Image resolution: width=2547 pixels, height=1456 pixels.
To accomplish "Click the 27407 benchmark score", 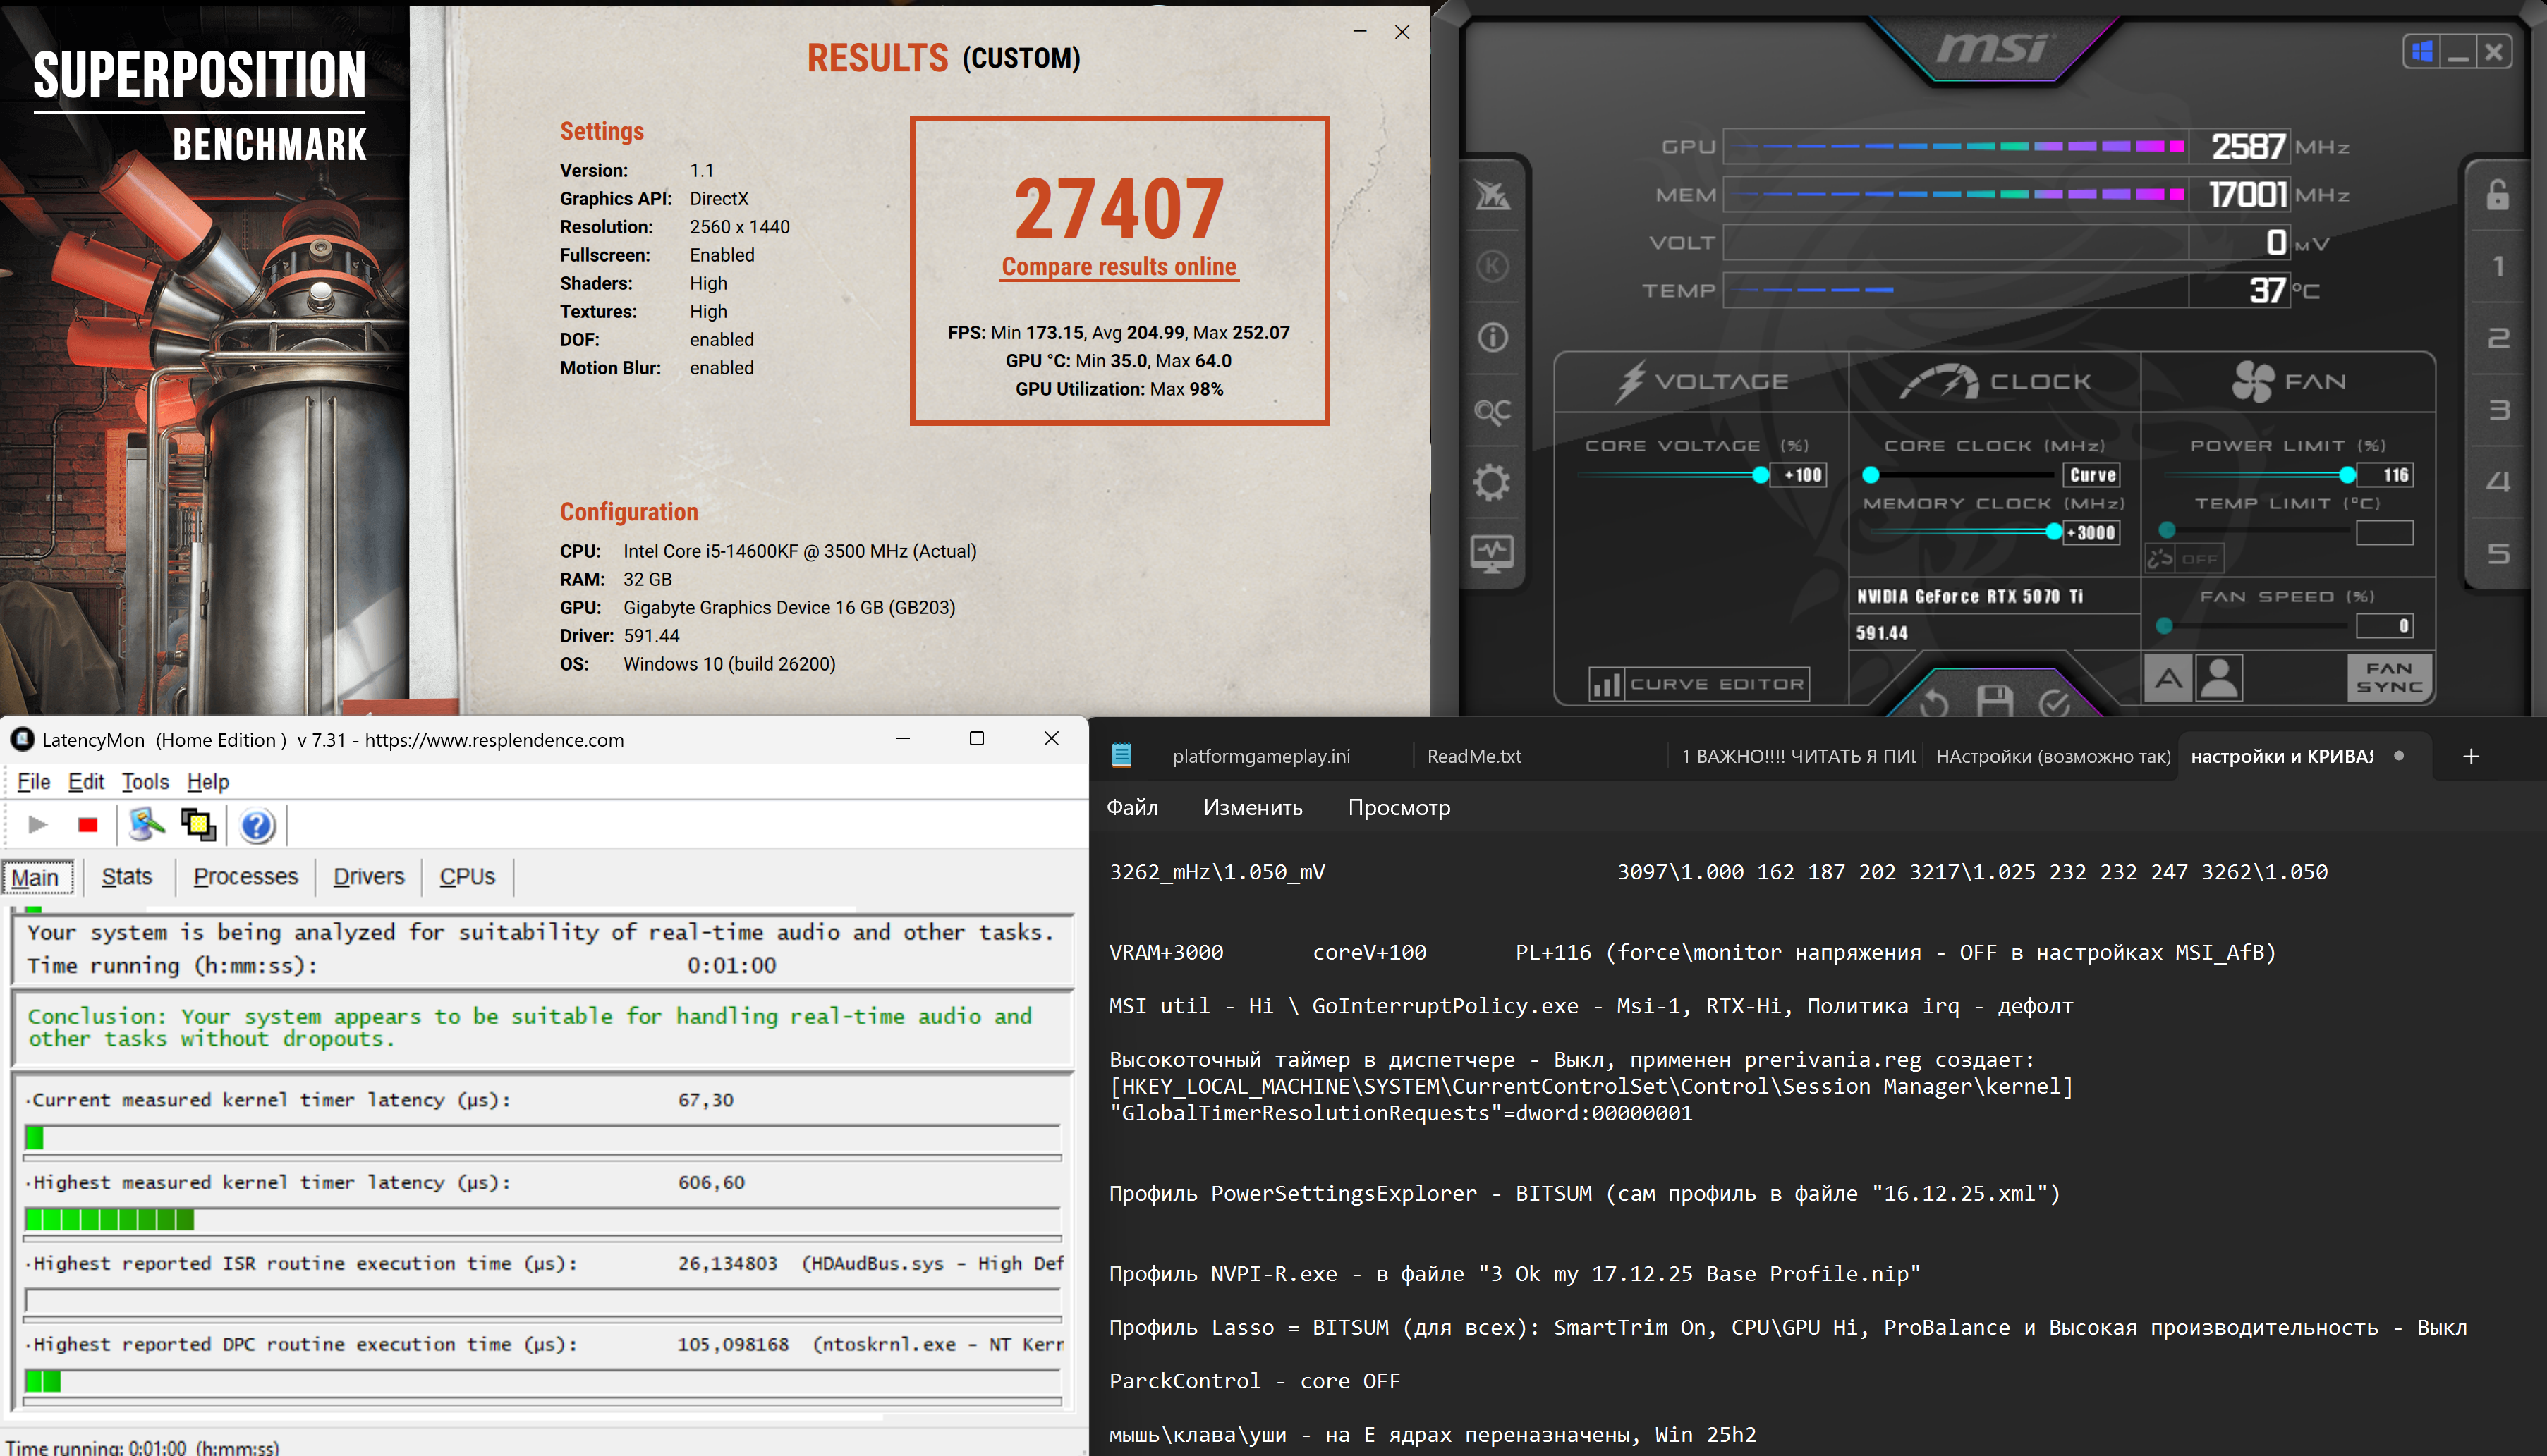I will tap(1119, 209).
